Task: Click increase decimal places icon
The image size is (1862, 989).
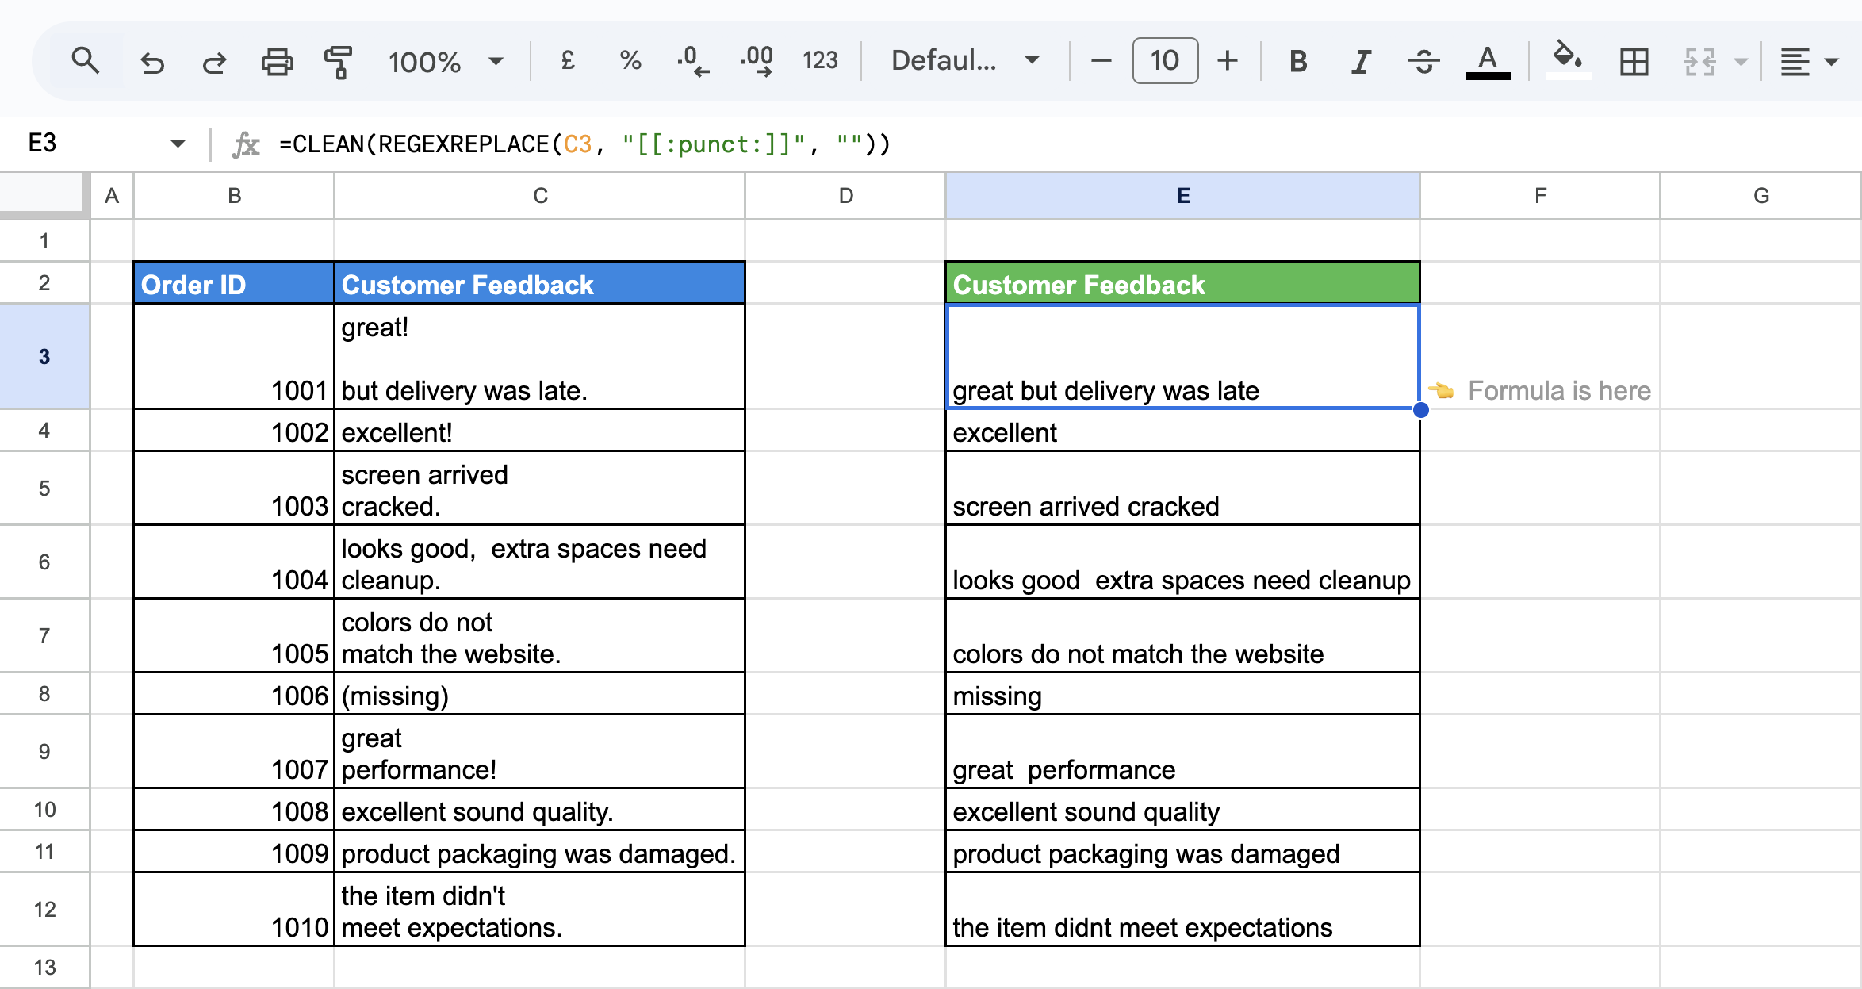Action: pos(757,60)
